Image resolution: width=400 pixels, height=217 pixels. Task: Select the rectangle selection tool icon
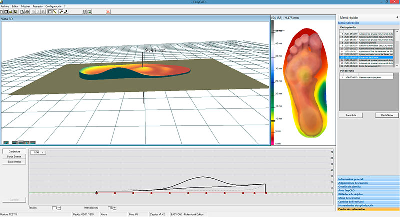coord(49,11)
